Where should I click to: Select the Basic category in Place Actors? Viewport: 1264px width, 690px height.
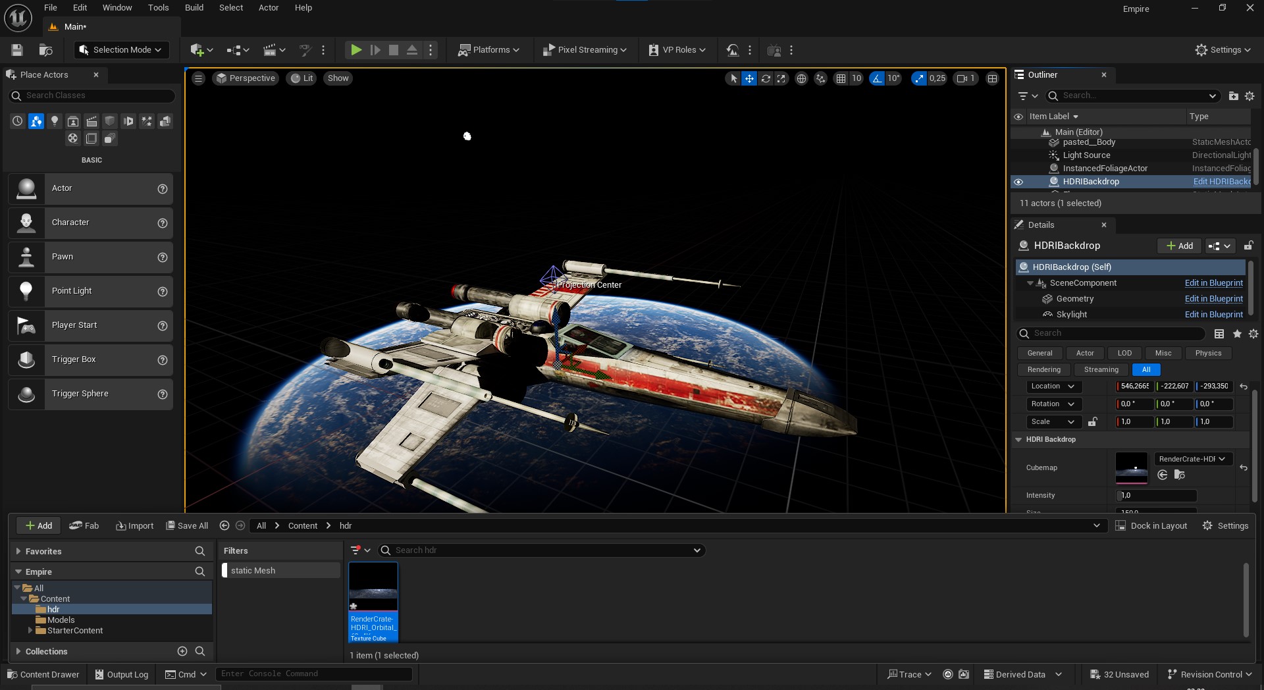click(x=36, y=121)
